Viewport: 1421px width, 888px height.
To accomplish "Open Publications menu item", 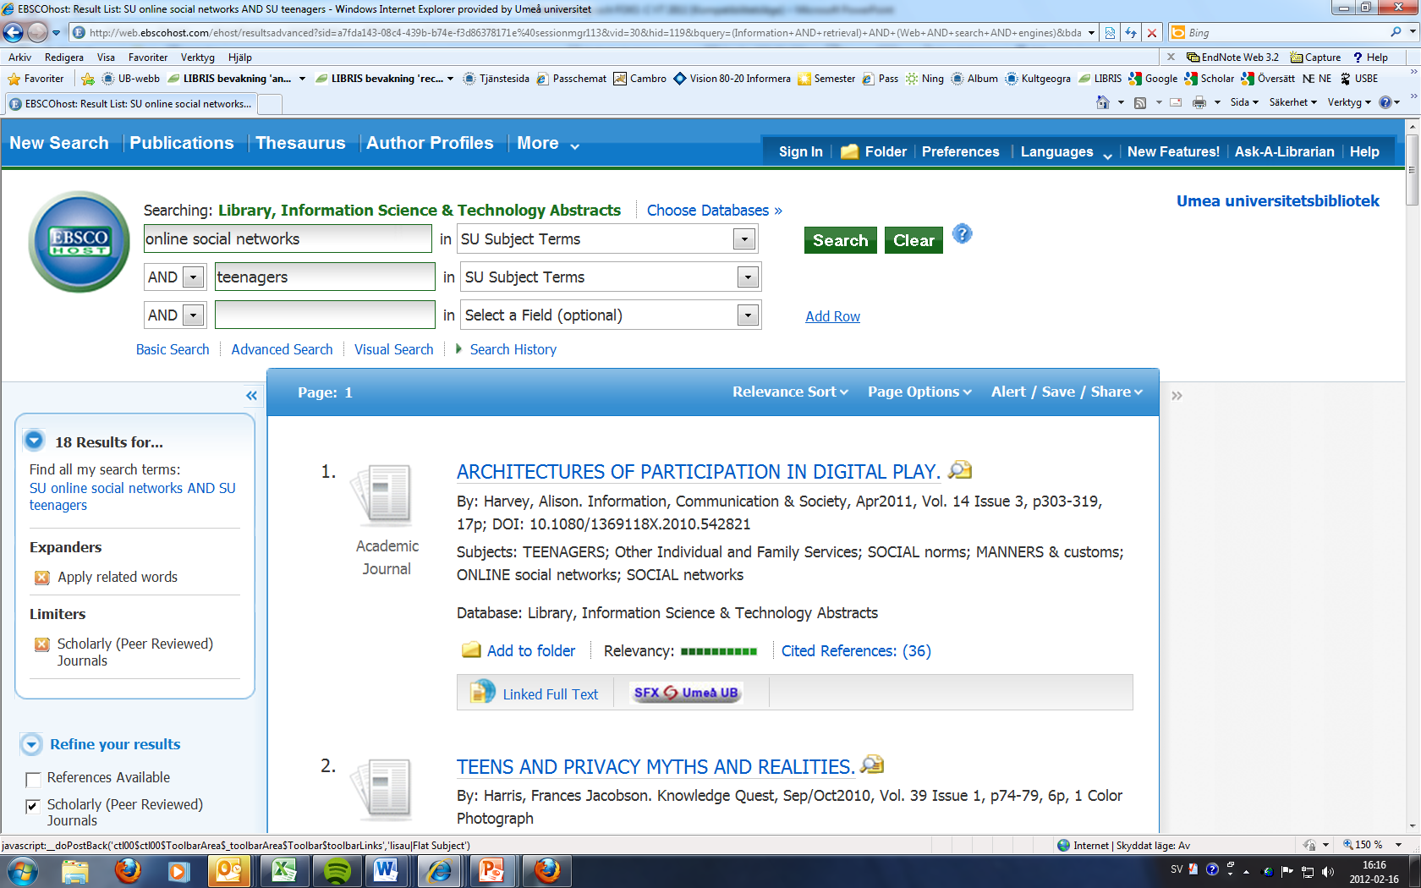I will click(x=182, y=143).
